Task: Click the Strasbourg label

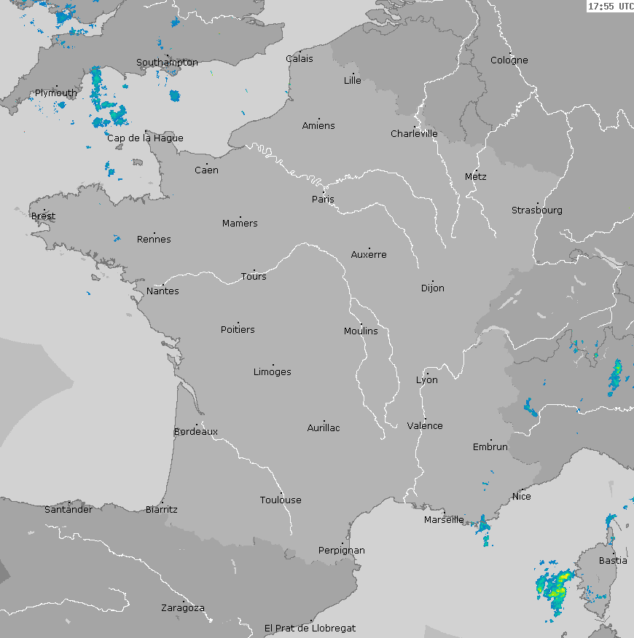Action: 536,210
